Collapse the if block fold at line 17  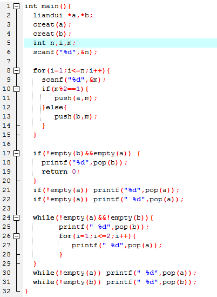[x=17, y=154]
